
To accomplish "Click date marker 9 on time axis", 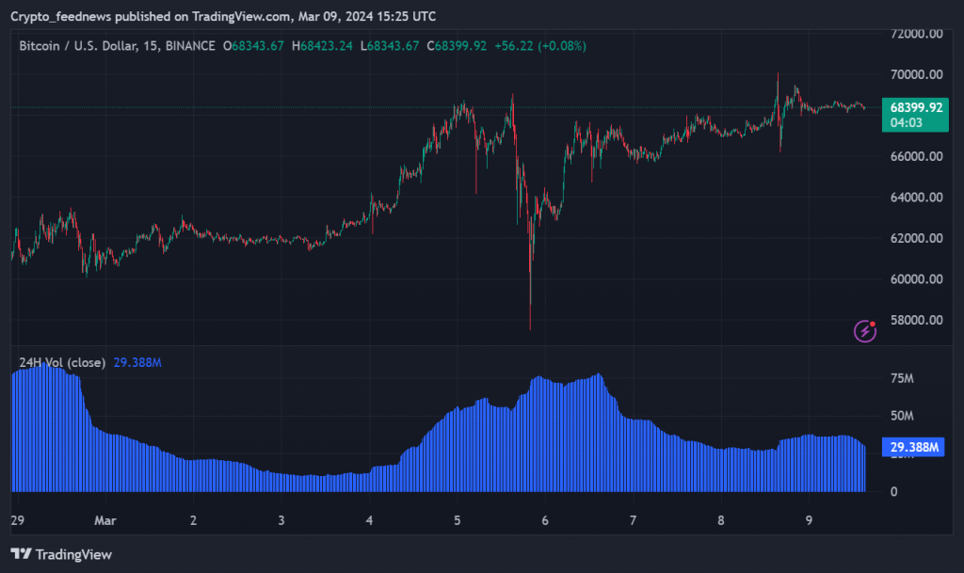I will click(x=809, y=519).
